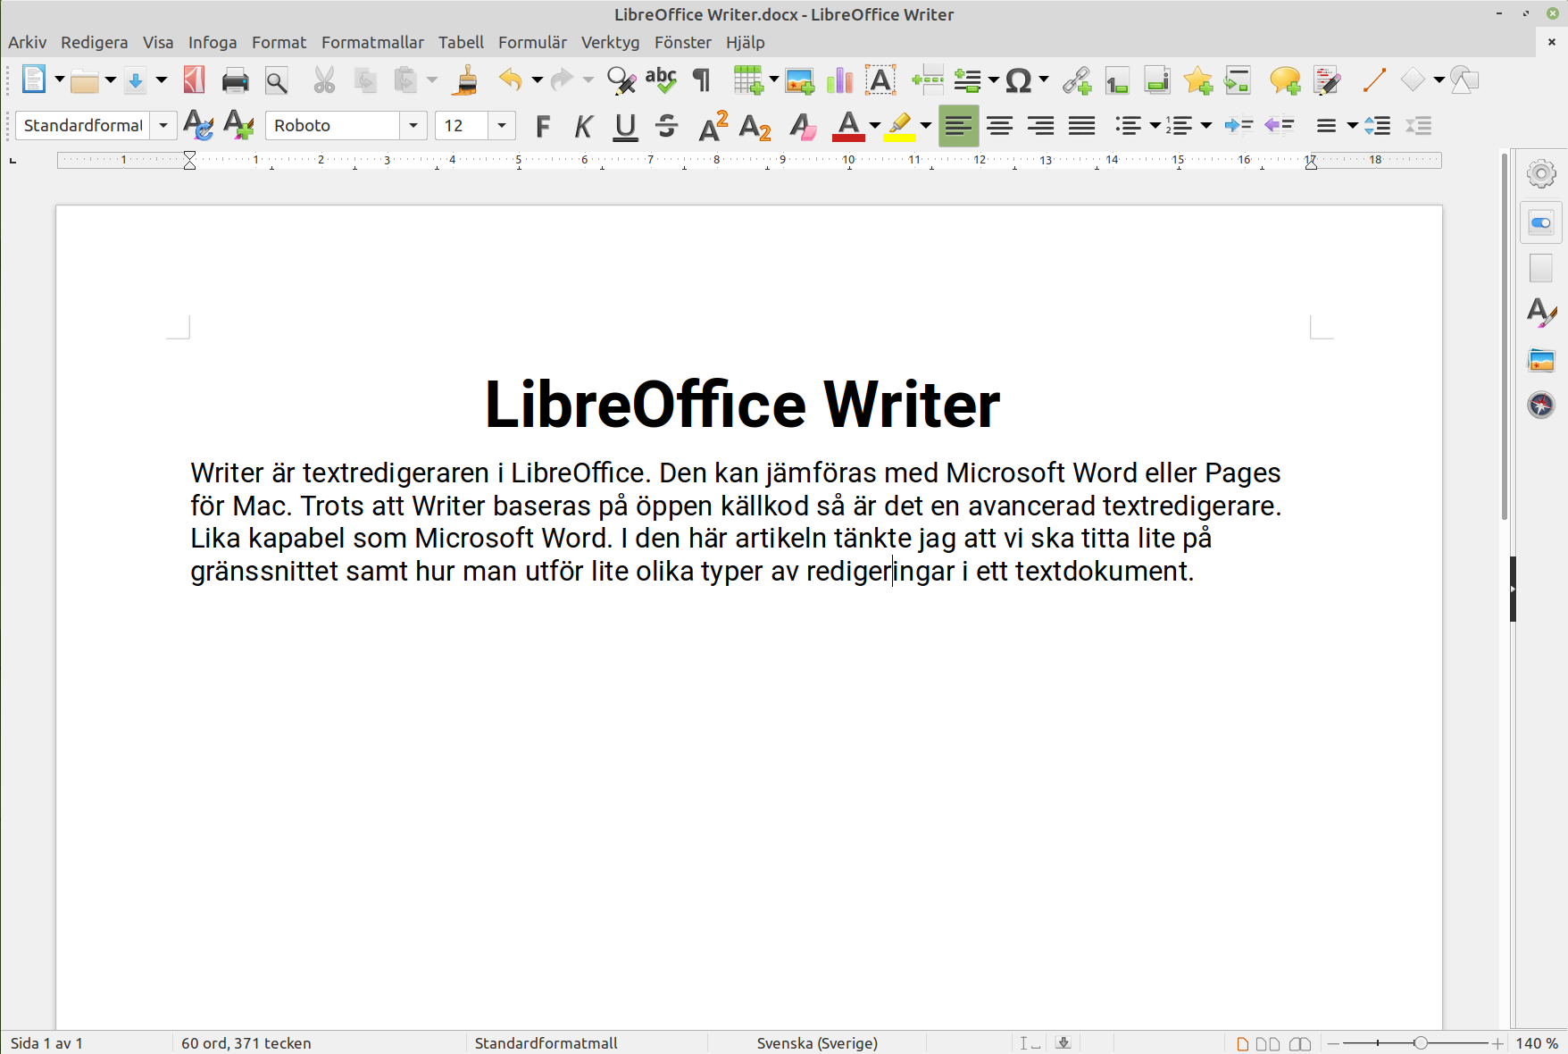
Task: Insert a special character (Omega icon)
Action: tap(1018, 79)
